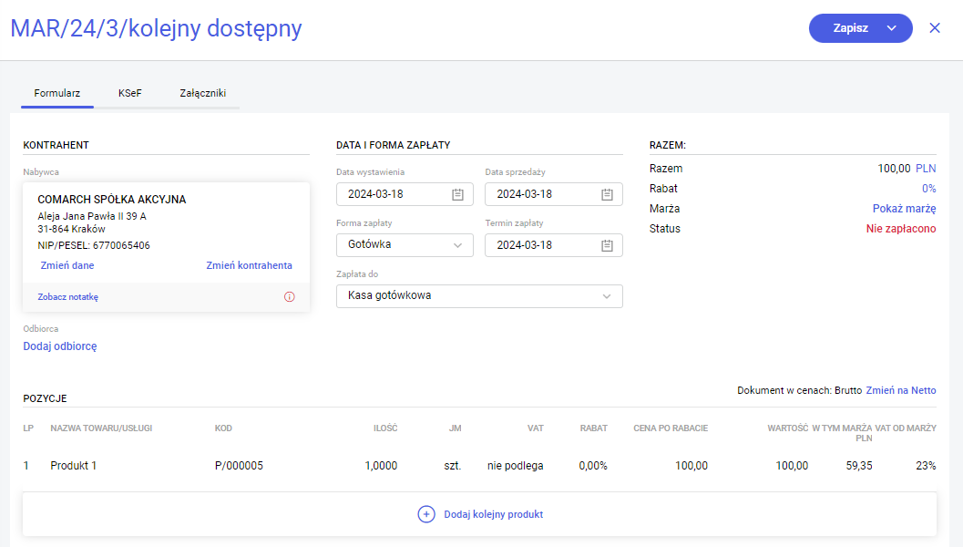
Task: Show margin via Pokaż marżę
Action: click(904, 209)
